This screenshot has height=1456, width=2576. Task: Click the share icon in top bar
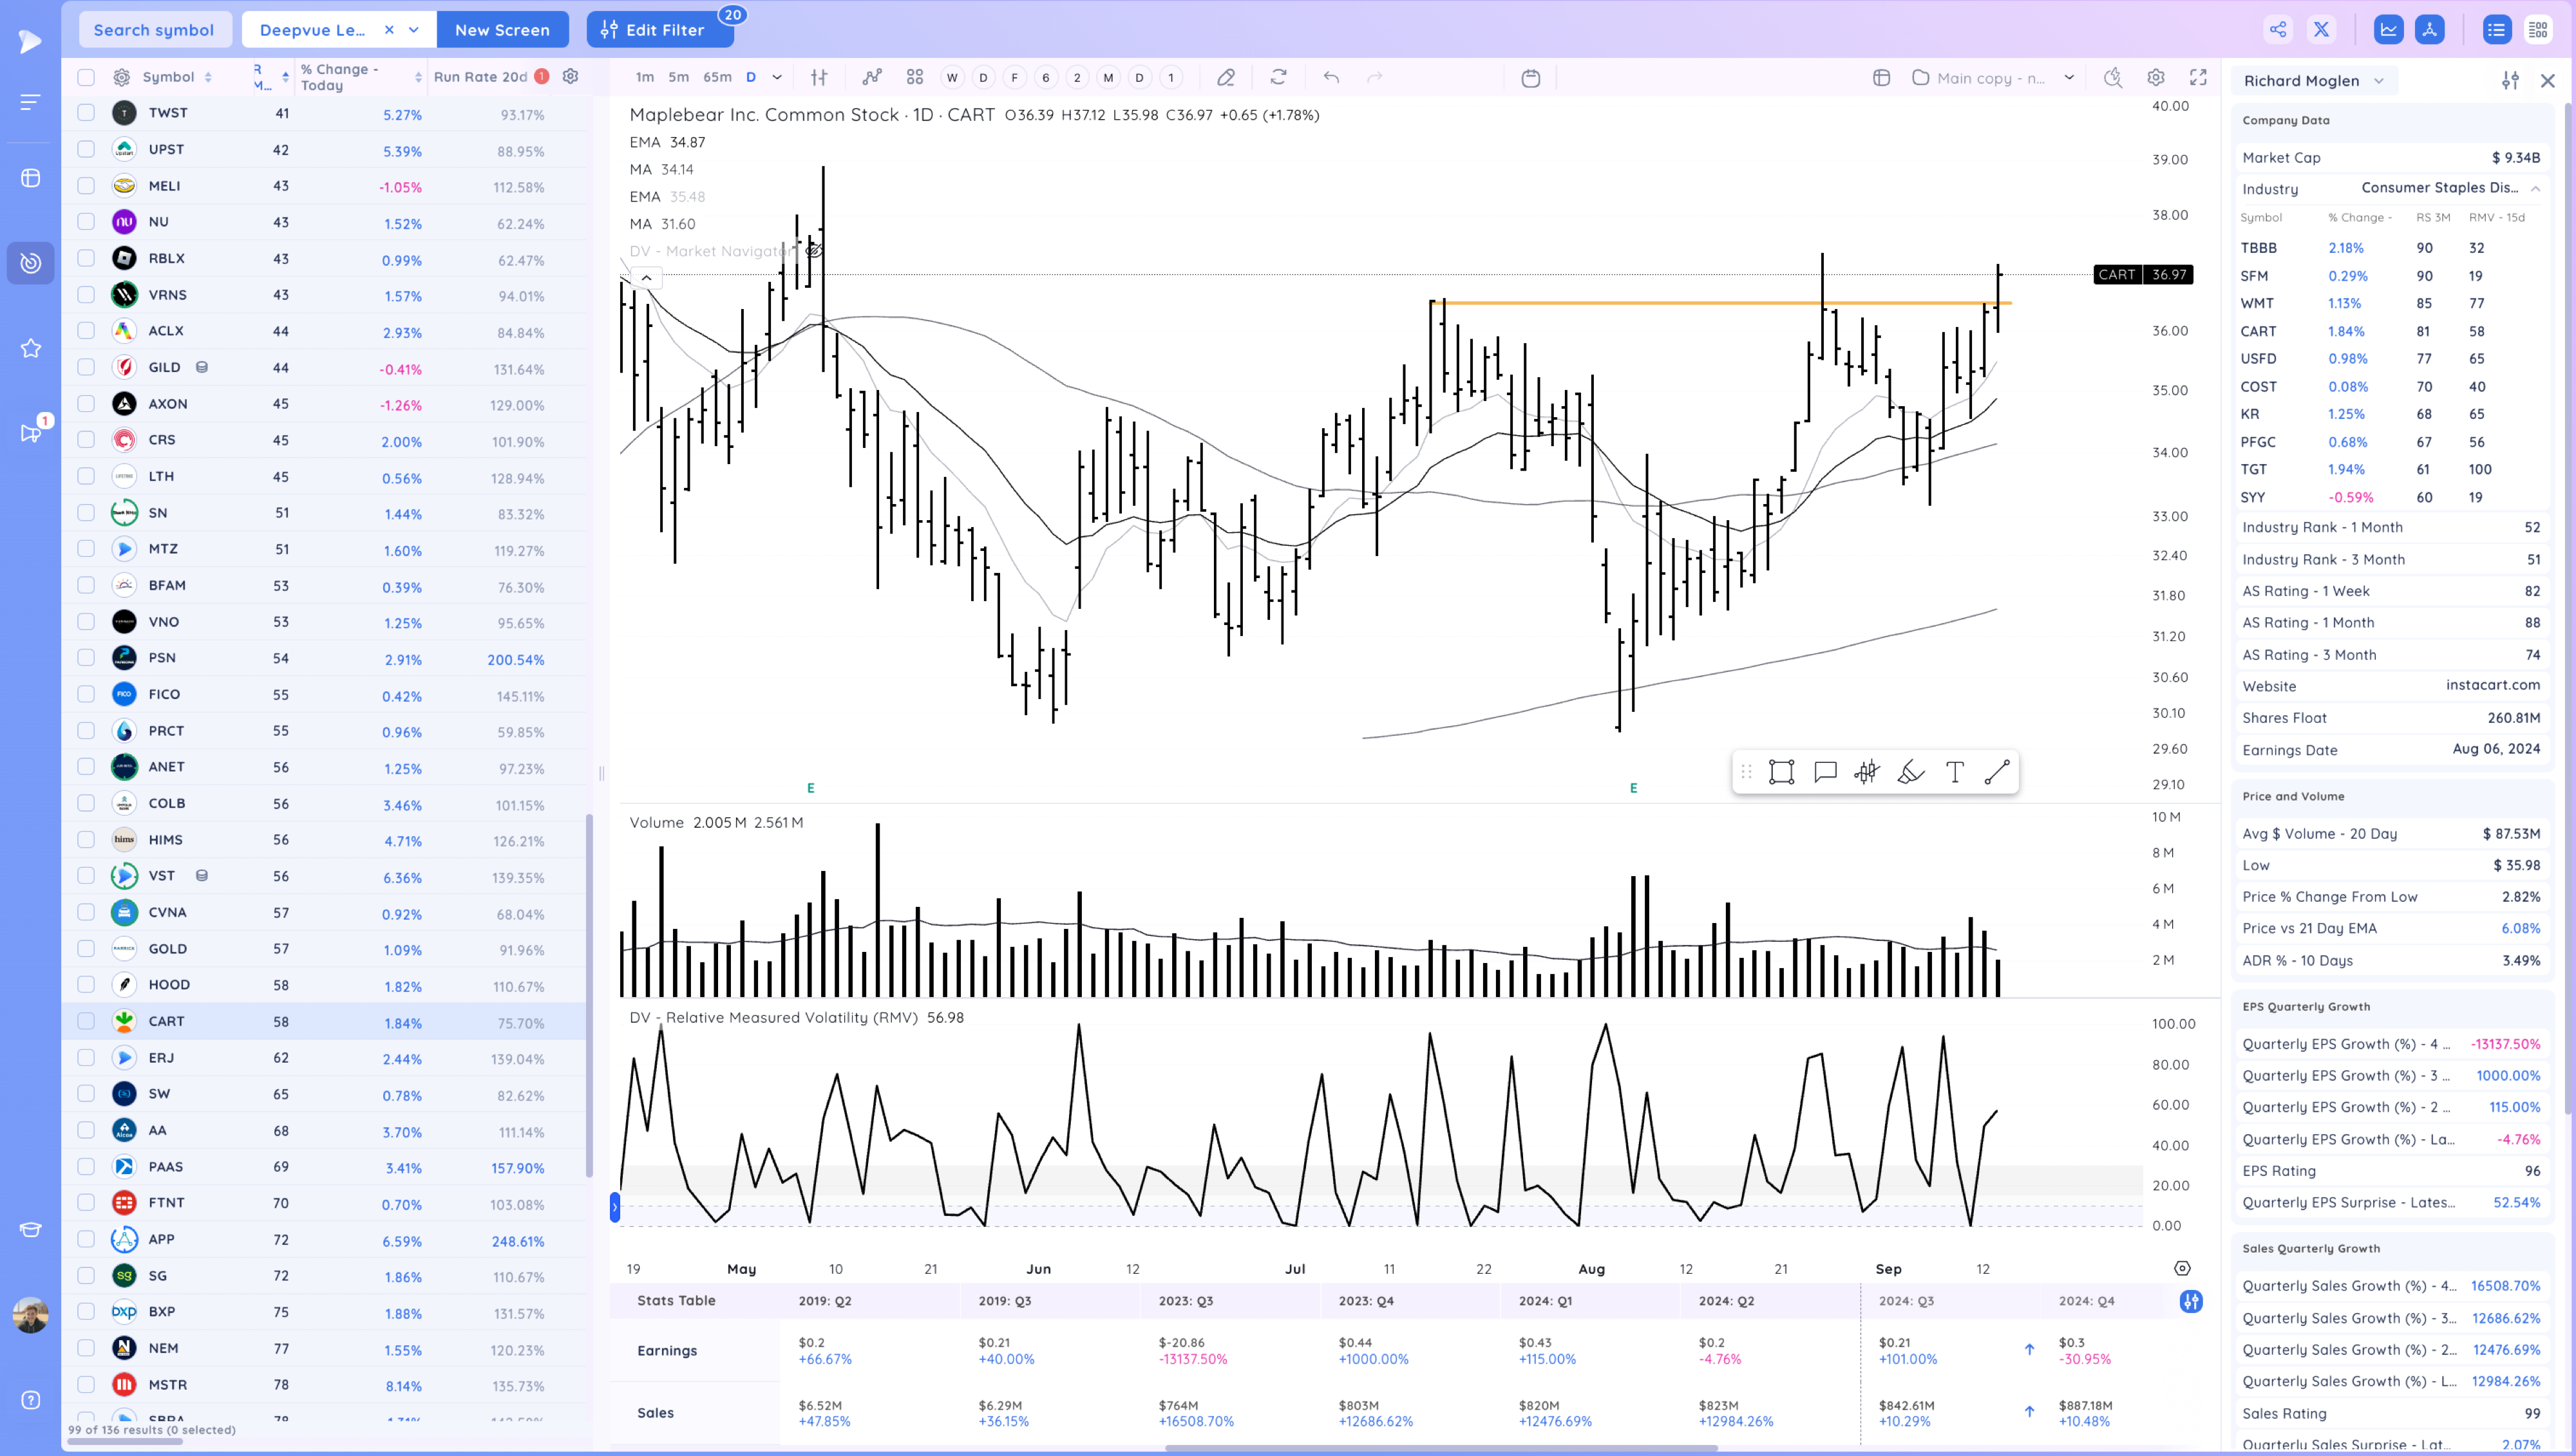click(x=2278, y=30)
